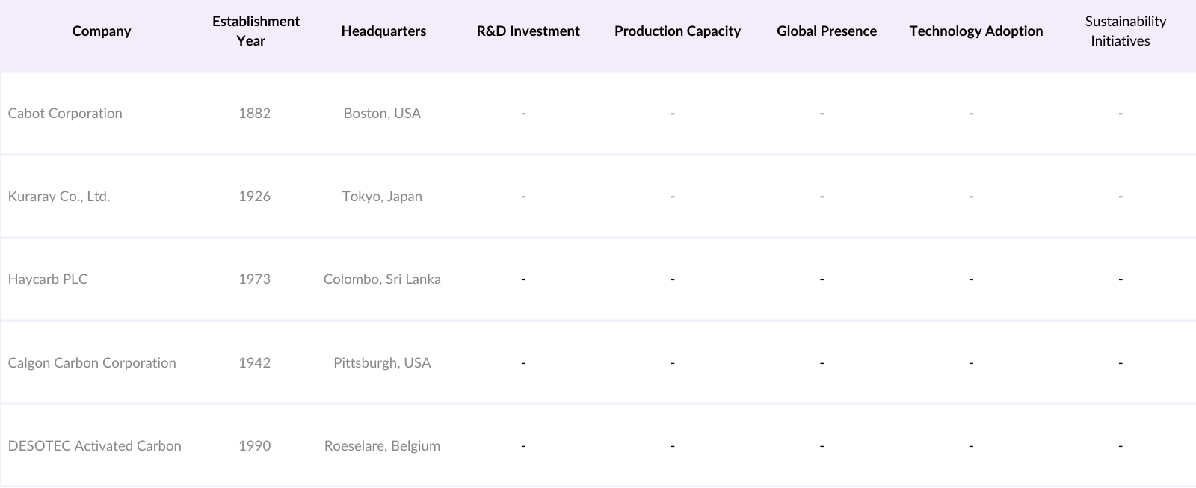Viewport: 1196px width, 488px height.
Task: Click Kuraray's Production Capacity dash
Action: [673, 197]
